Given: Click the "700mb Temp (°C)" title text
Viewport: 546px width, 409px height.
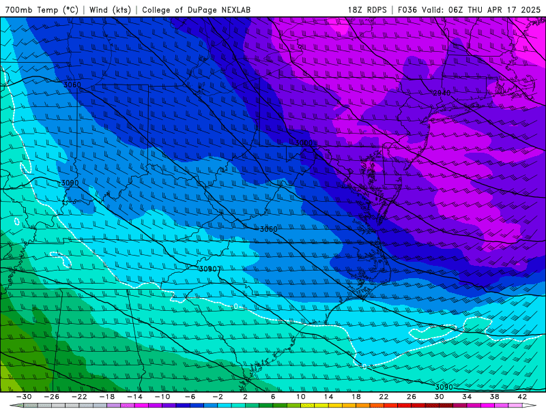Looking at the screenshot, I should (42, 10).
